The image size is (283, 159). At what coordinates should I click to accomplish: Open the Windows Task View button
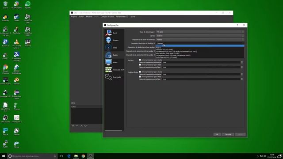point(61,156)
